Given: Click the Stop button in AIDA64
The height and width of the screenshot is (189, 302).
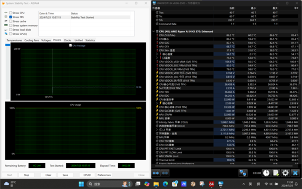Looking at the screenshot, I should tap(27, 175).
